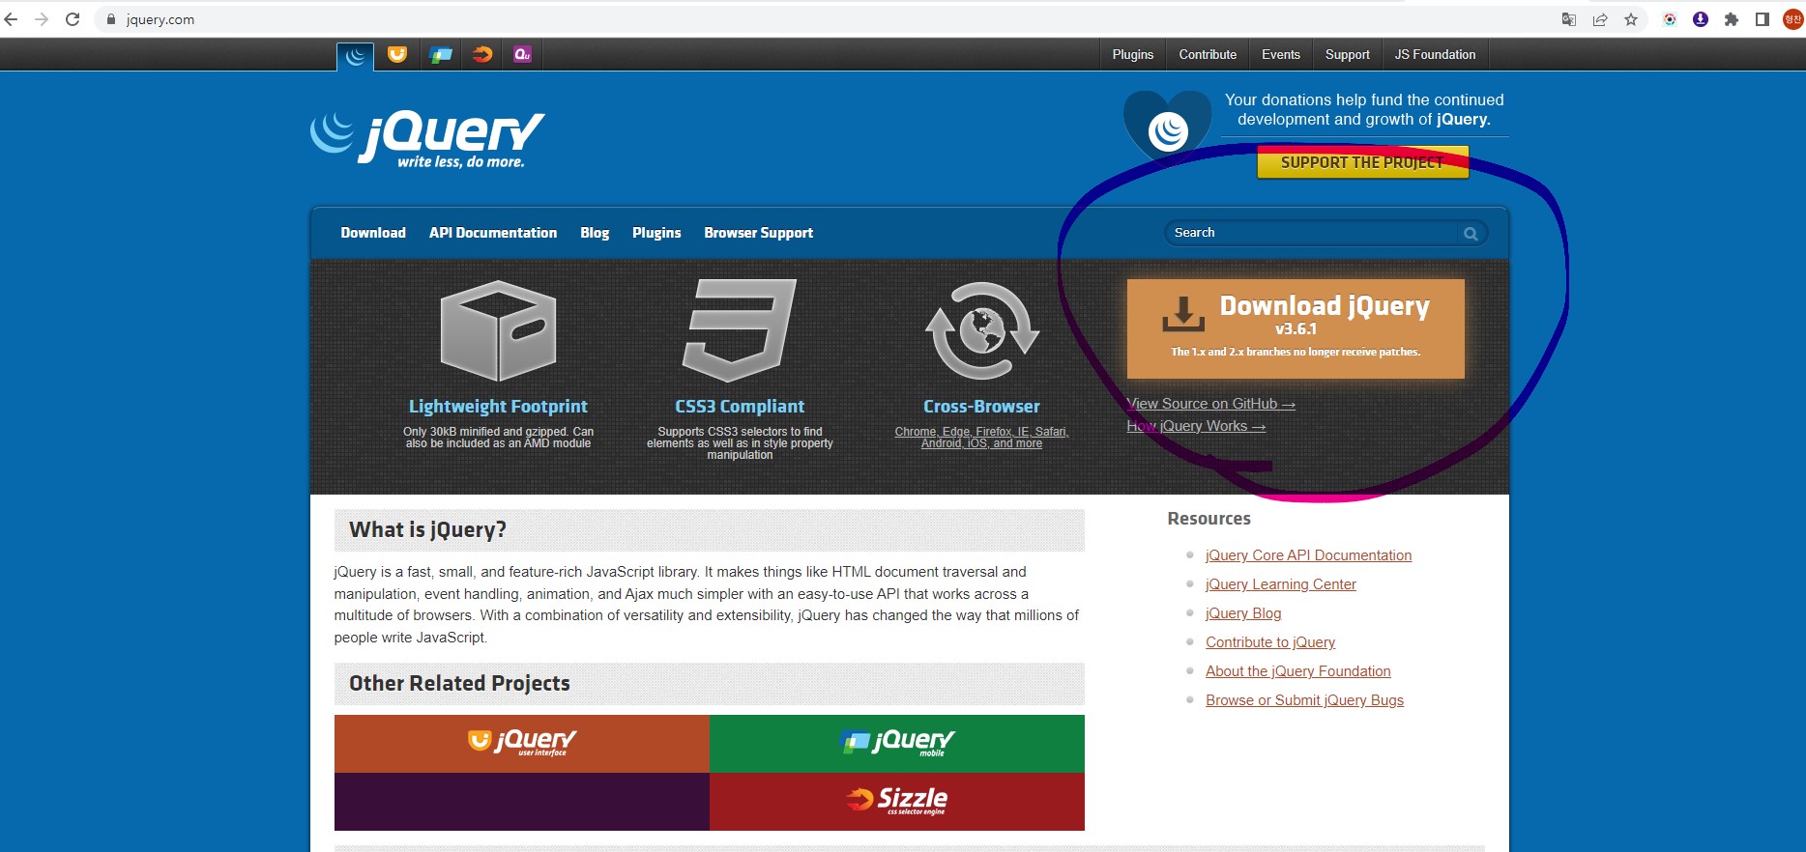Open Browser Support menu item
Viewport: 1806px width, 852px height.
tap(759, 233)
